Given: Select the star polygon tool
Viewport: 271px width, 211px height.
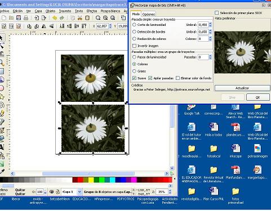Looking at the screenshot, I should (2, 97).
